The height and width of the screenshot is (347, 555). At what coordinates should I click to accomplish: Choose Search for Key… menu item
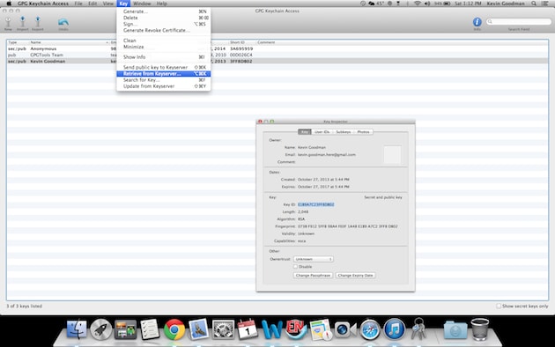[x=164, y=80]
